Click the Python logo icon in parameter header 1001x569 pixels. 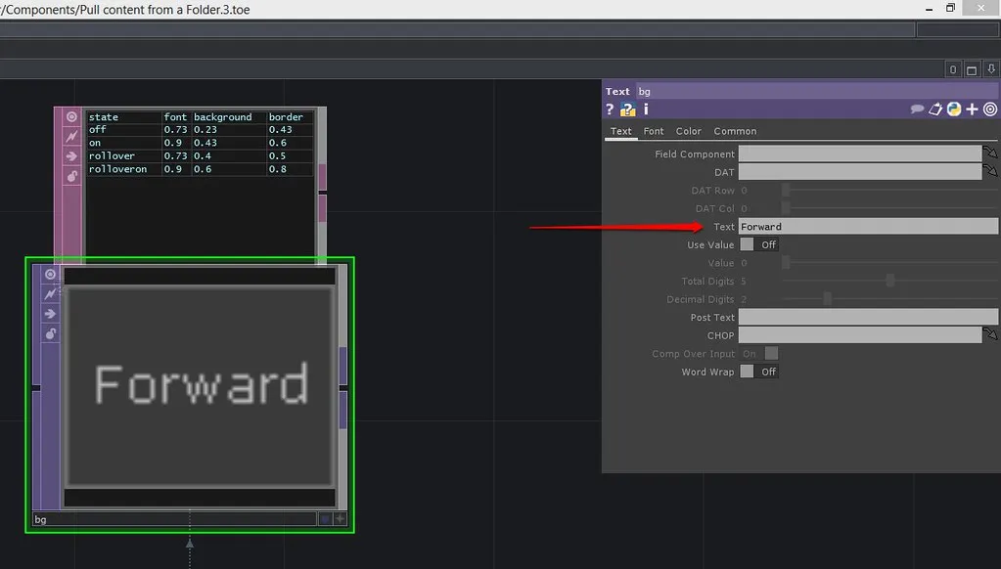(954, 109)
